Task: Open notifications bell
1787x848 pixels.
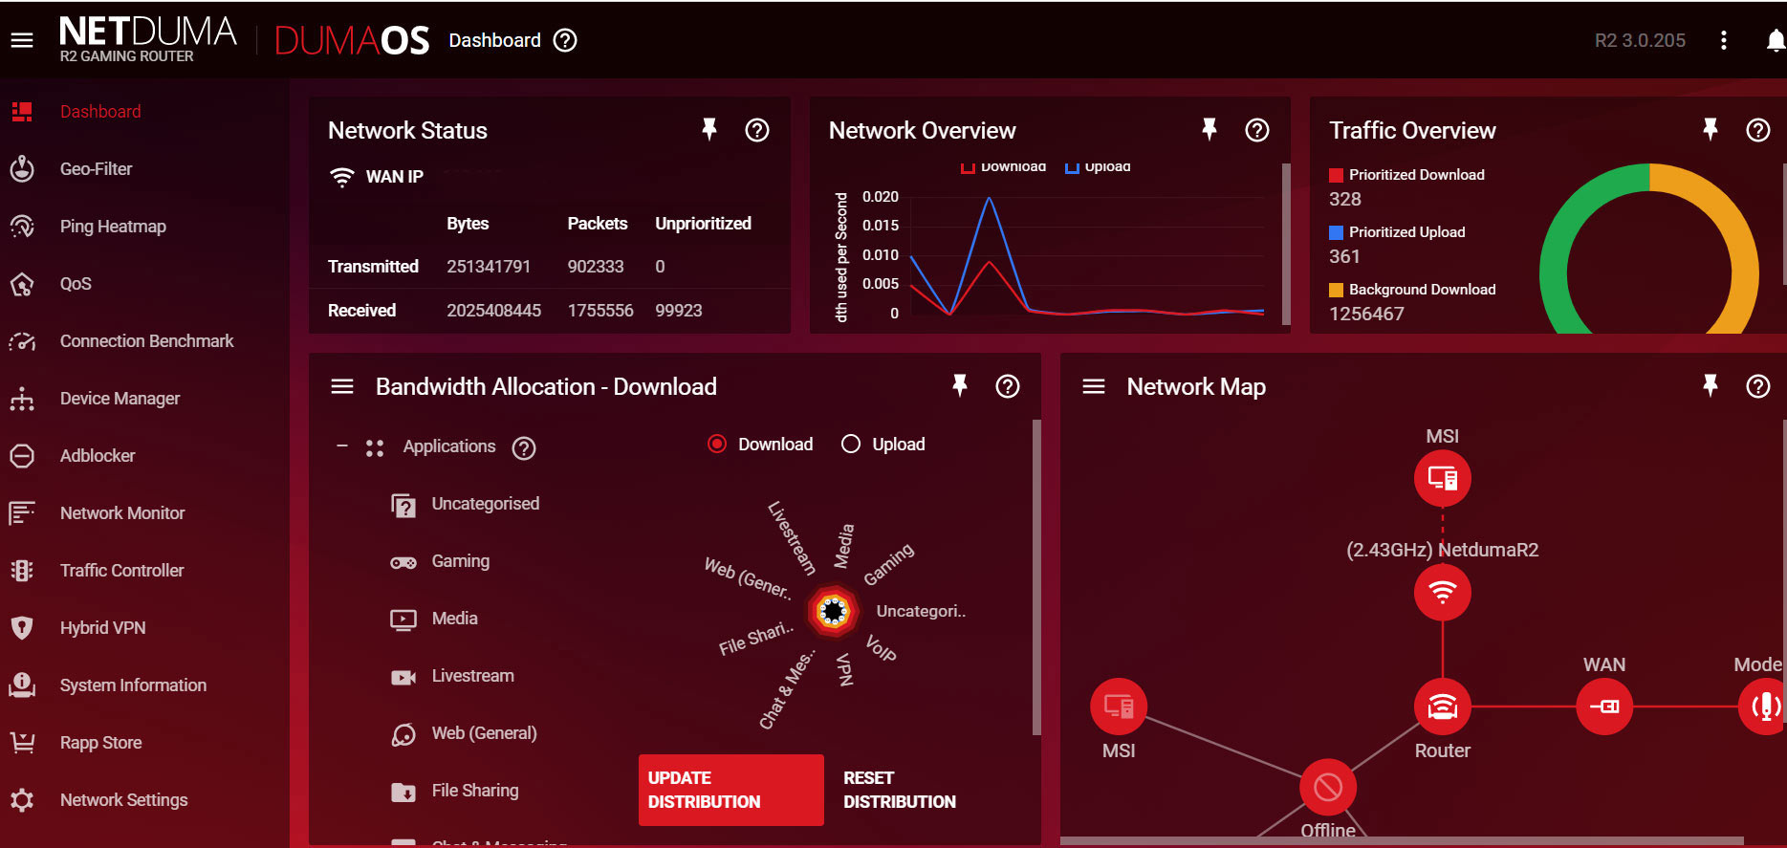Action: pos(1775,40)
